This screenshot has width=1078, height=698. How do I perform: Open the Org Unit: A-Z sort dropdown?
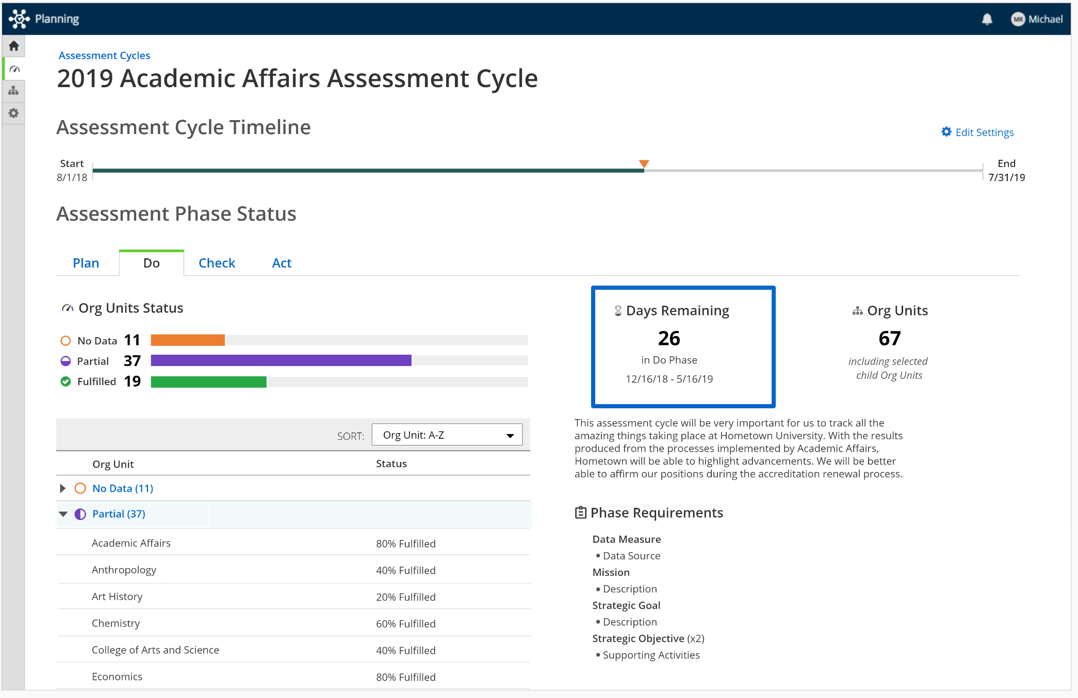tap(447, 435)
